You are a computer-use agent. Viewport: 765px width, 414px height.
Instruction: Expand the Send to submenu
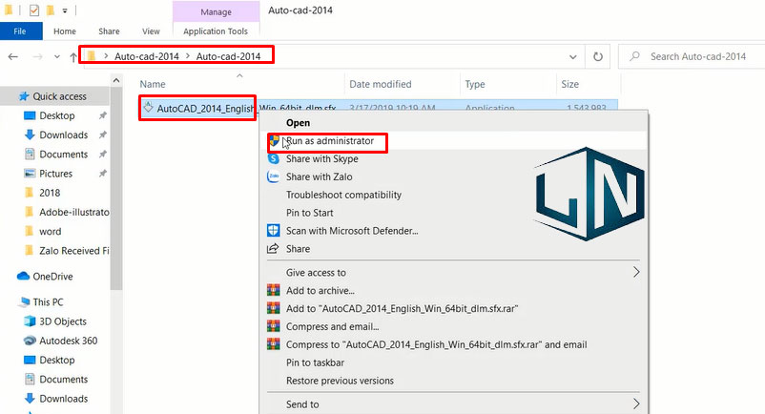tap(453, 404)
